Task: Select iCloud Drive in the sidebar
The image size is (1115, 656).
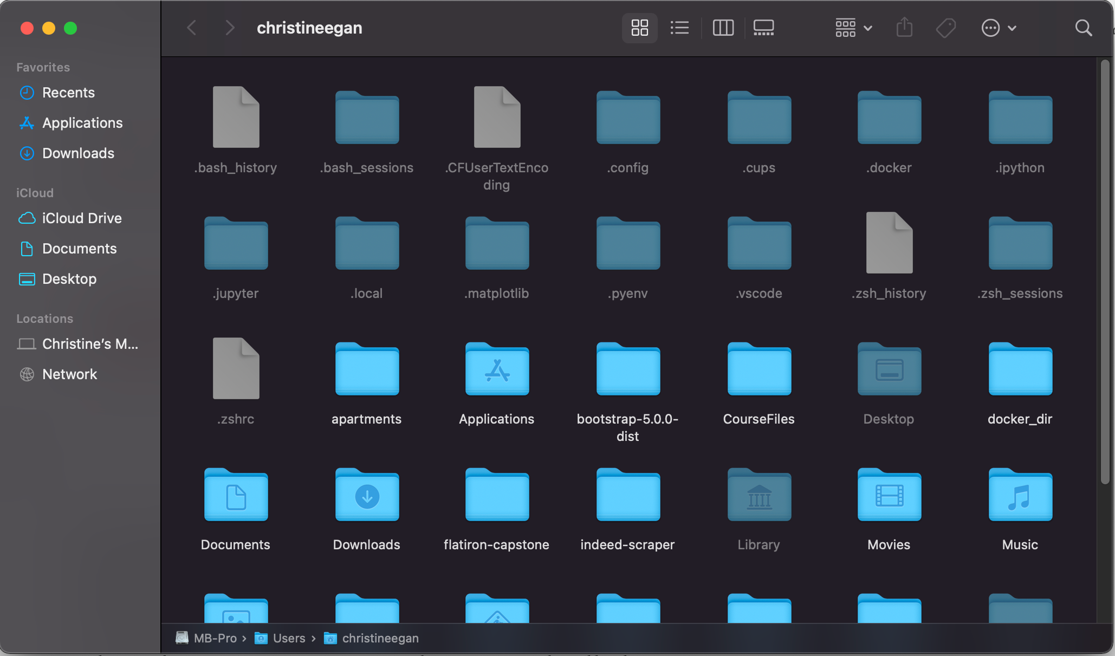Action: [82, 218]
